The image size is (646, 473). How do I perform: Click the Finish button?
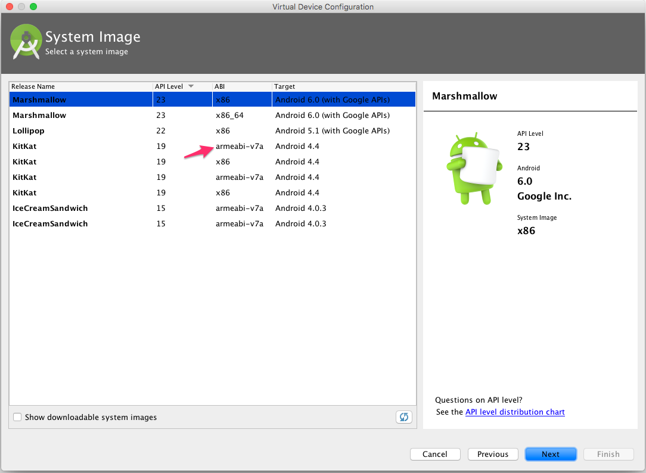608,454
